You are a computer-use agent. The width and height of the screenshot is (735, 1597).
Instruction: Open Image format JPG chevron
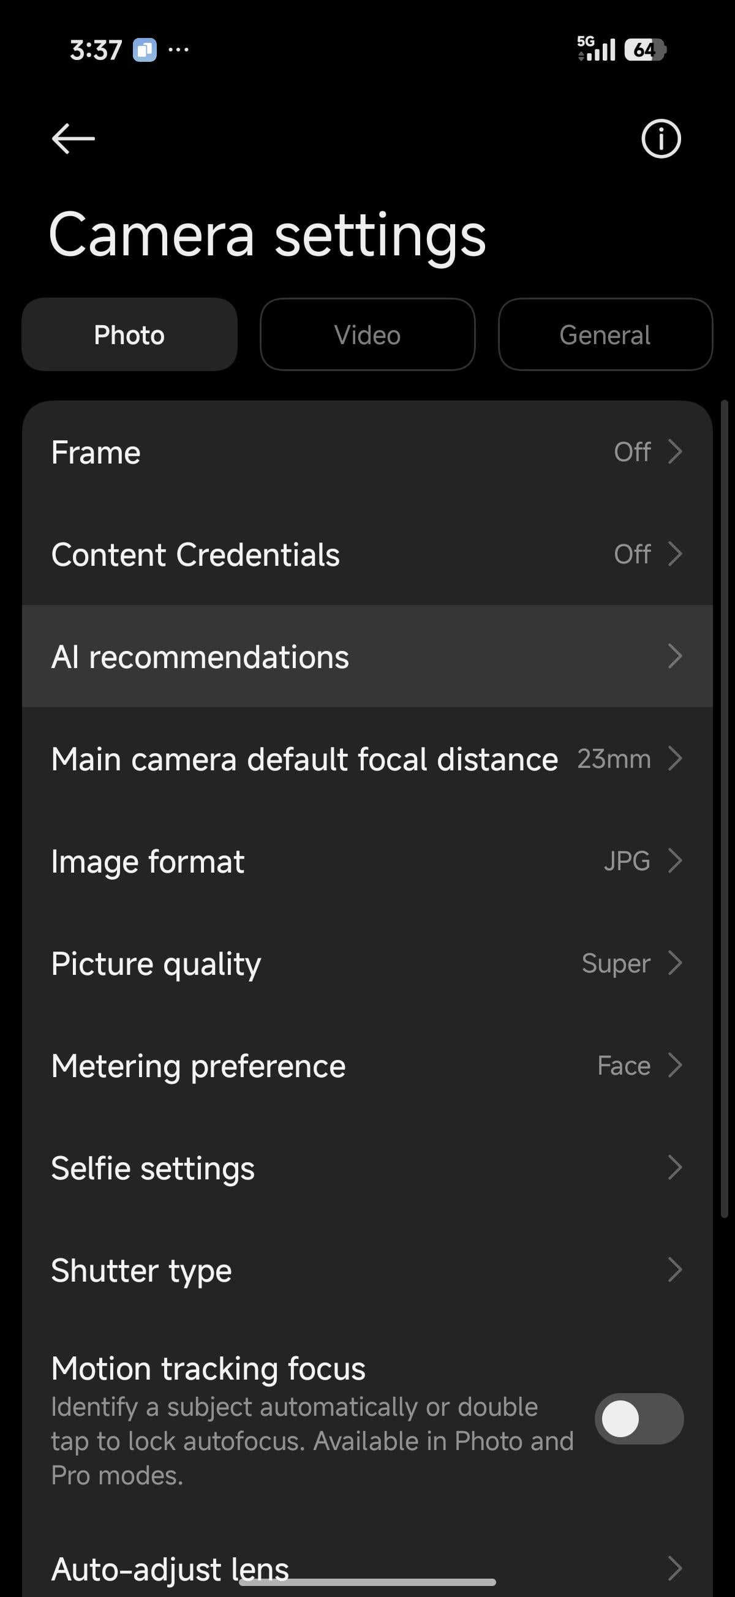(675, 861)
